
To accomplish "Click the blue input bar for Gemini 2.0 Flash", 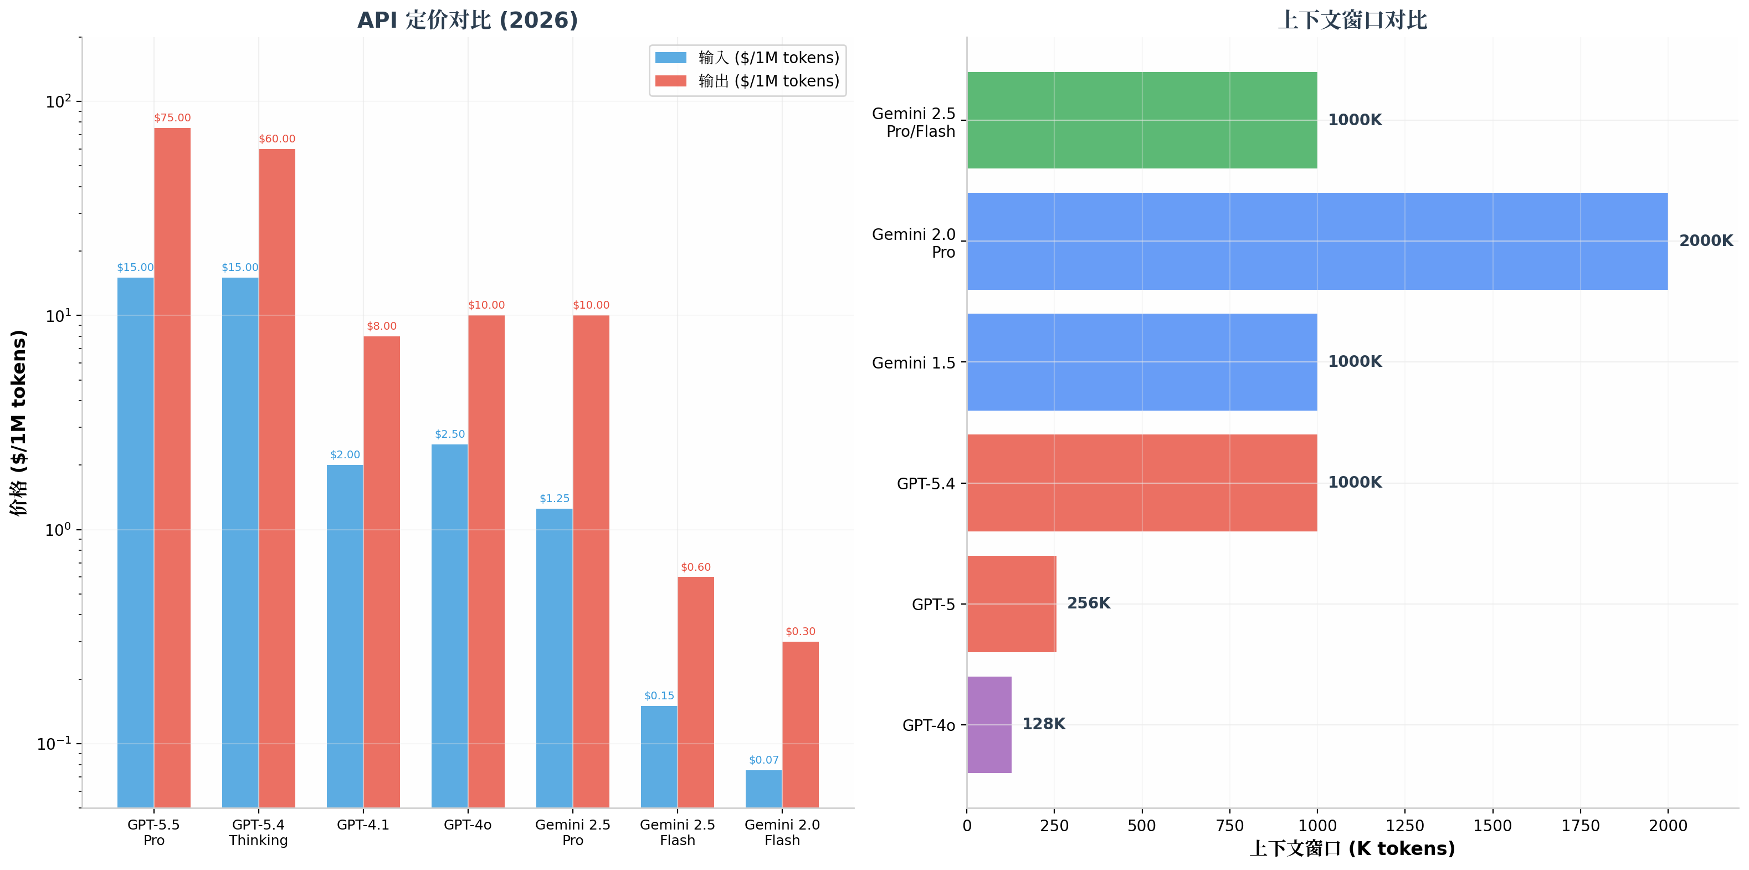I will (764, 789).
